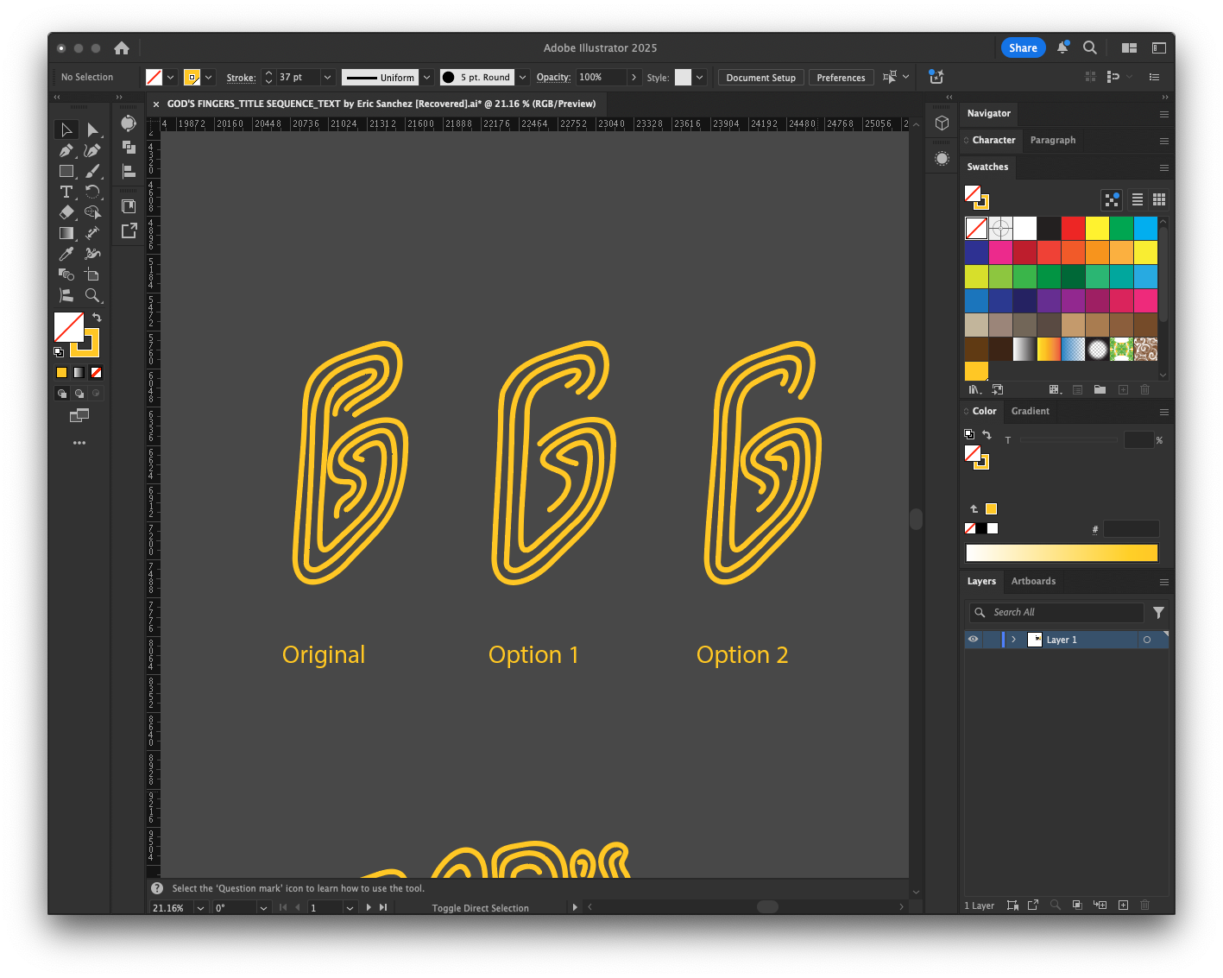Open the stroke weight dropdown
Screen dimensions: 1223x978
[327, 78]
